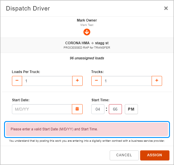174x165 pixels.
Task: Click the contract disclaimer text
Action: tap(87, 141)
